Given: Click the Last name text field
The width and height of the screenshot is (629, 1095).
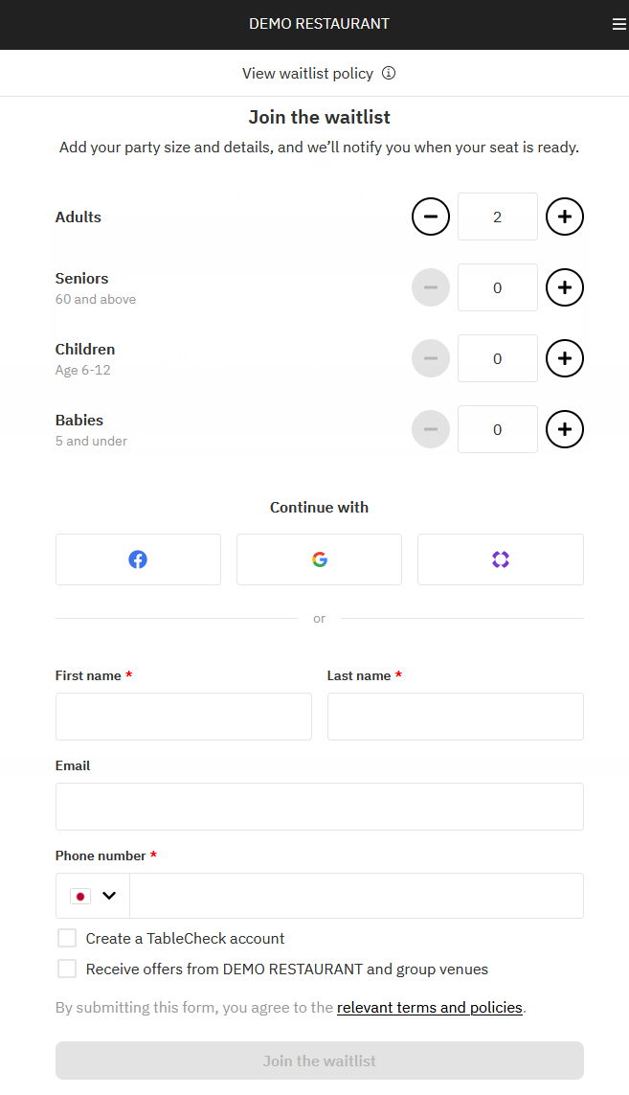Looking at the screenshot, I should tap(455, 717).
